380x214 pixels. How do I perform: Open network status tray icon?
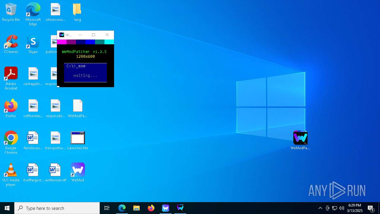335,208
